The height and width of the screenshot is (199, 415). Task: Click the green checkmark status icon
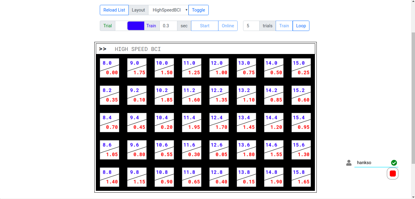point(394,163)
